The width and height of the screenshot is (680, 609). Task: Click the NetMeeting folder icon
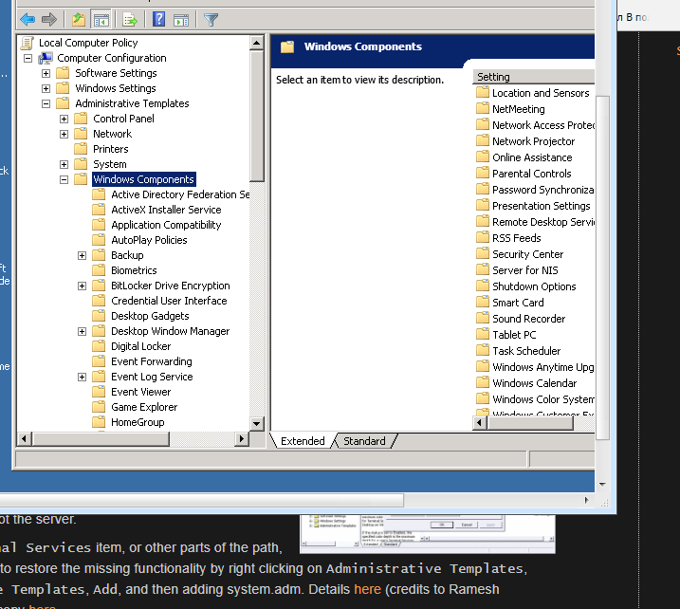click(482, 108)
